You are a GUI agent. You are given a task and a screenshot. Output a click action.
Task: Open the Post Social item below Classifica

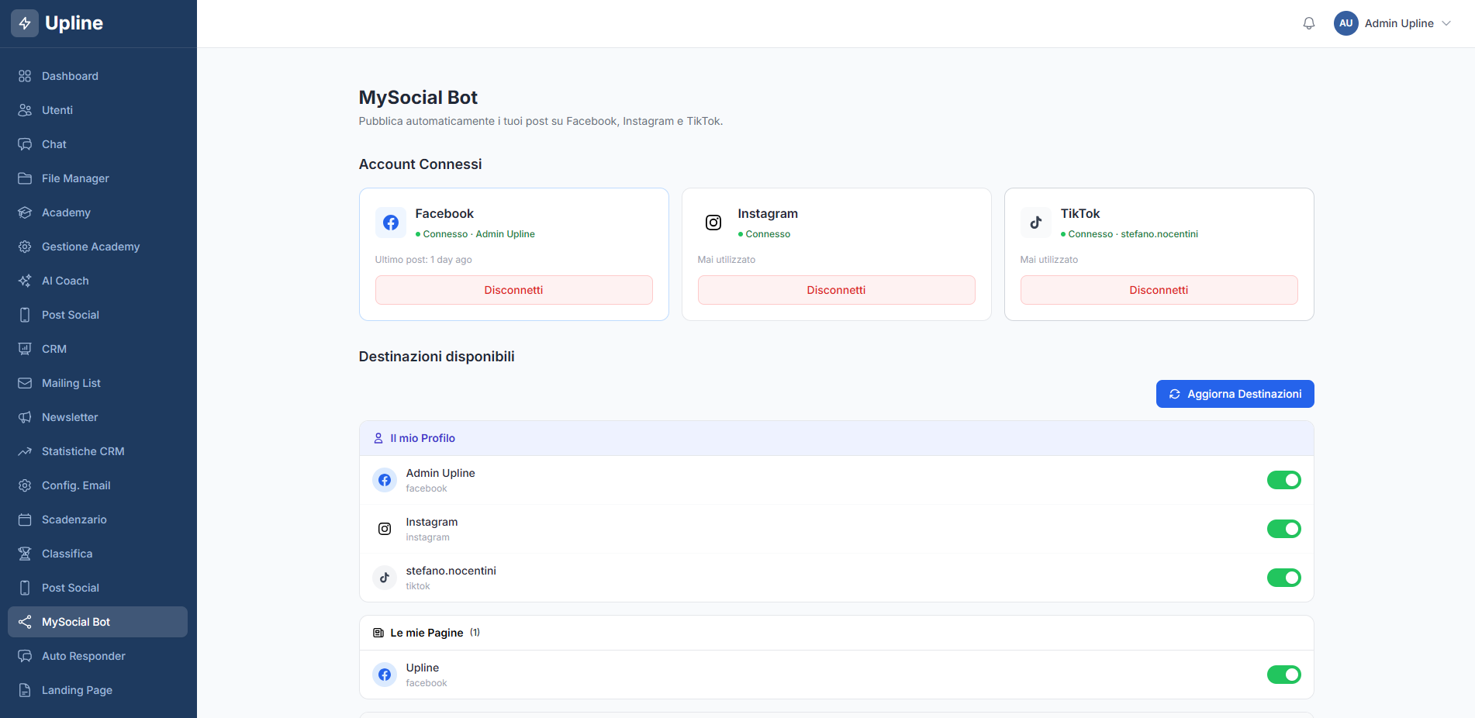(98, 588)
